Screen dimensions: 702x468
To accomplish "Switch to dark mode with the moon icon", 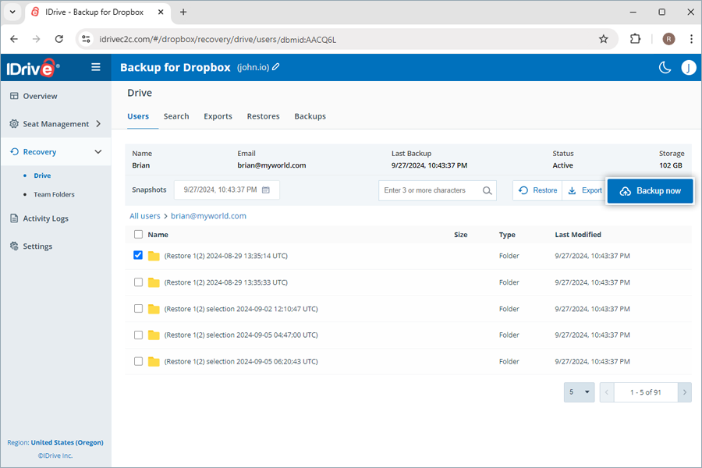I will (665, 67).
